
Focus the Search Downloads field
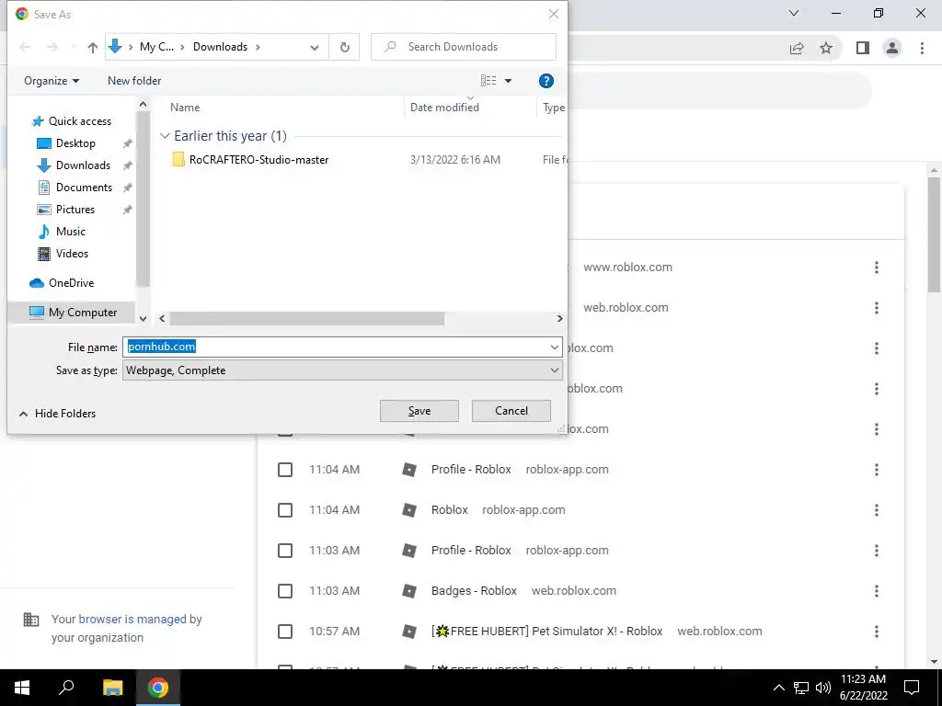[464, 47]
